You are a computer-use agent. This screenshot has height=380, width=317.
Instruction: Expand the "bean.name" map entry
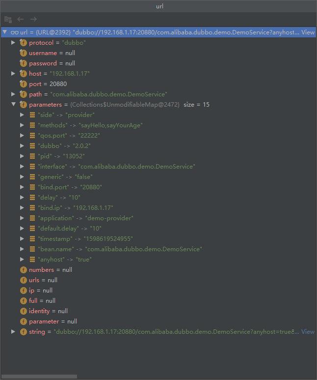pos(22,249)
